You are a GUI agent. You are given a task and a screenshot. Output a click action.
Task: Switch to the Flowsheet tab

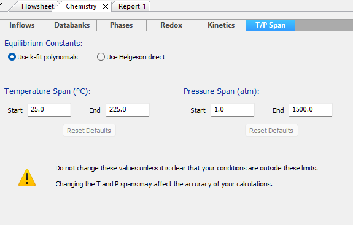(37, 6)
